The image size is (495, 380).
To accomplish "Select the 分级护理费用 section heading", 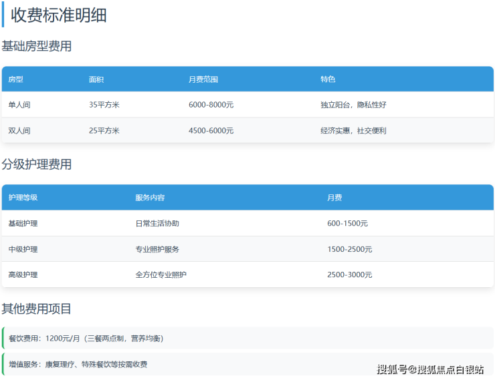I will coord(37,164).
